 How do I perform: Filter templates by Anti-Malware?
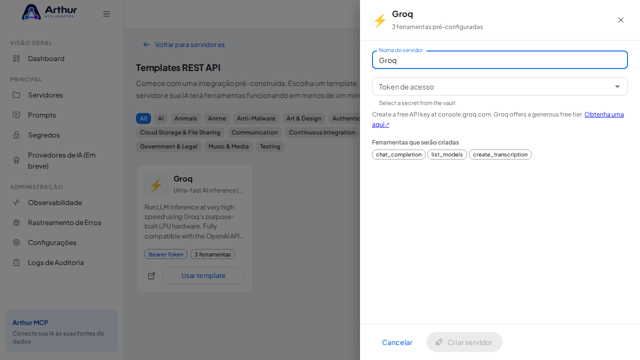click(256, 118)
